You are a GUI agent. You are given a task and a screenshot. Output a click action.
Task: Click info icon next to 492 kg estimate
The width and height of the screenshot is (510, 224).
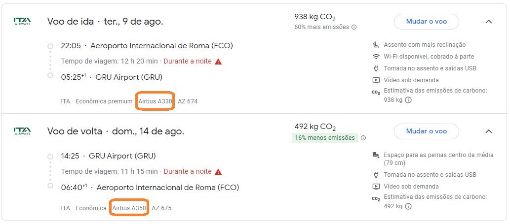point(408,206)
